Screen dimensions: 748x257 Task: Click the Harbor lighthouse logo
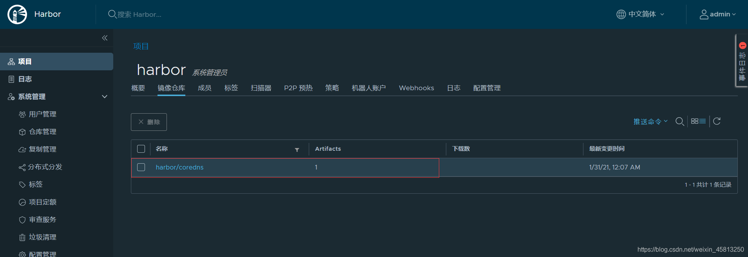pyautogui.click(x=17, y=14)
